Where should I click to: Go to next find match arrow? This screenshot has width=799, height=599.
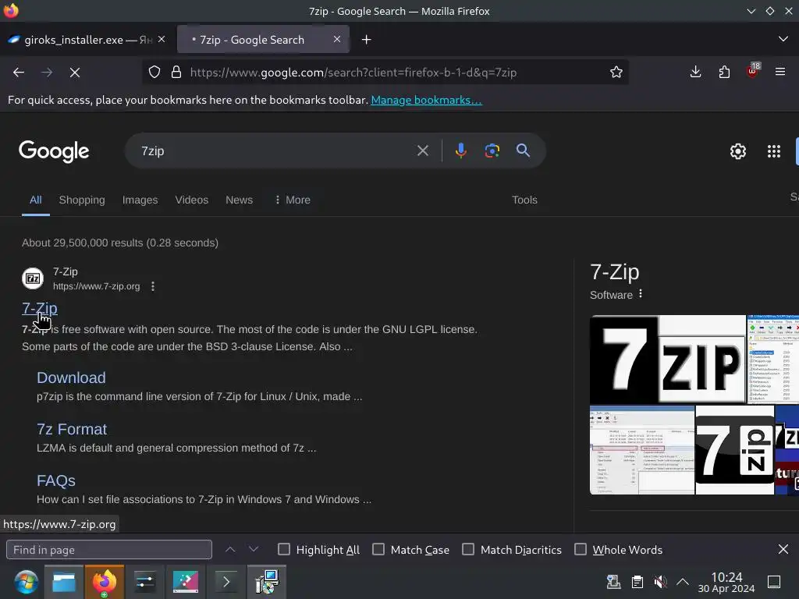(254, 549)
